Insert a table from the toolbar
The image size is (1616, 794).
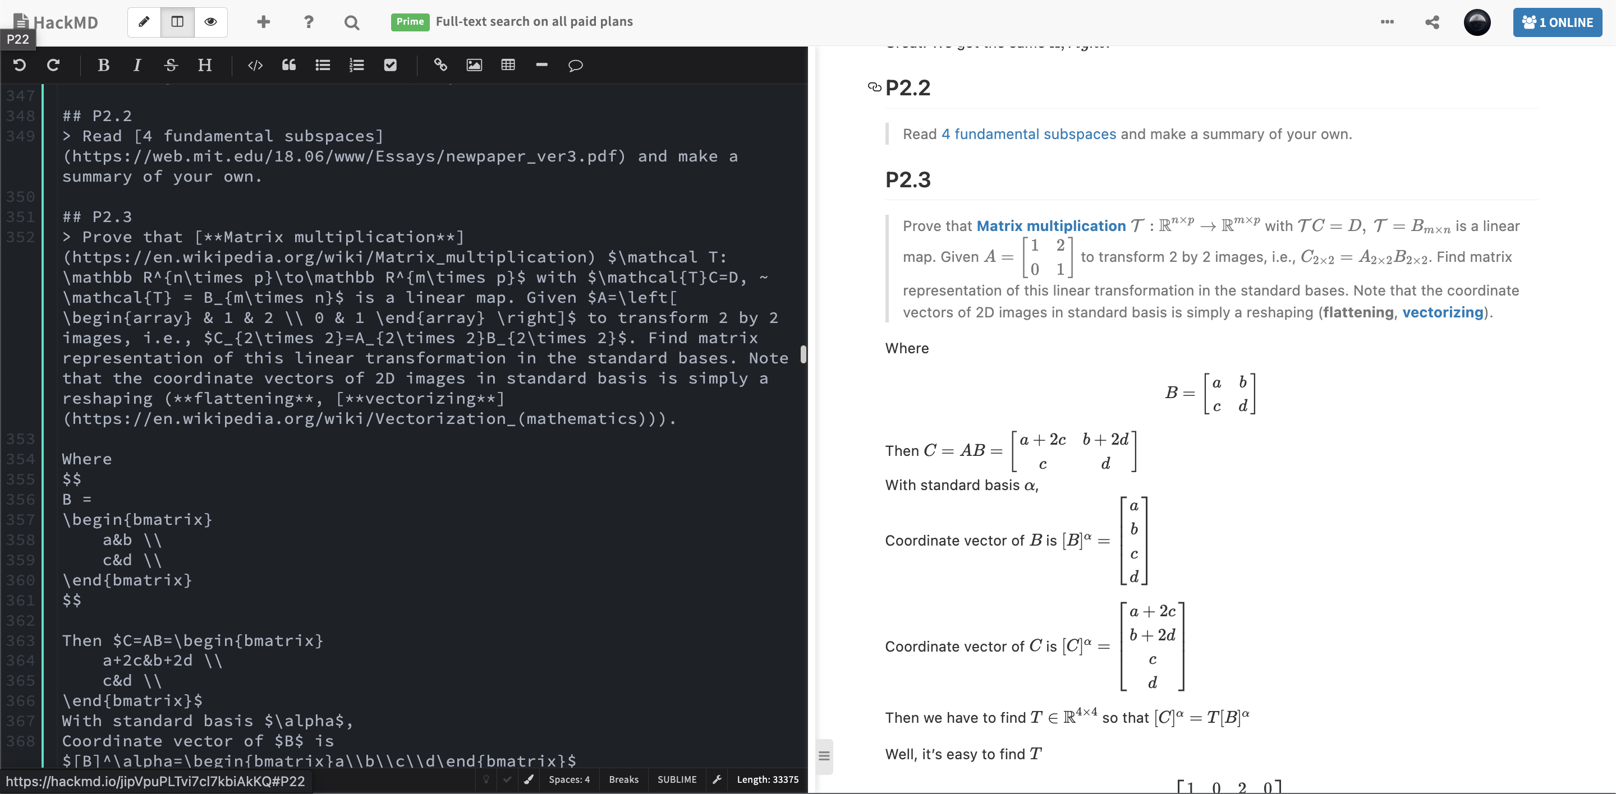pyautogui.click(x=507, y=65)
